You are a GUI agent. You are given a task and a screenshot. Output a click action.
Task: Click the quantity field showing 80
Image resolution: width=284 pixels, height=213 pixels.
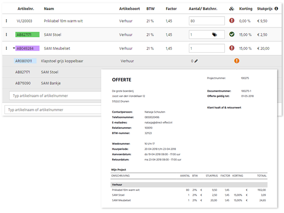pyautogui.click(x=207, y=21)
